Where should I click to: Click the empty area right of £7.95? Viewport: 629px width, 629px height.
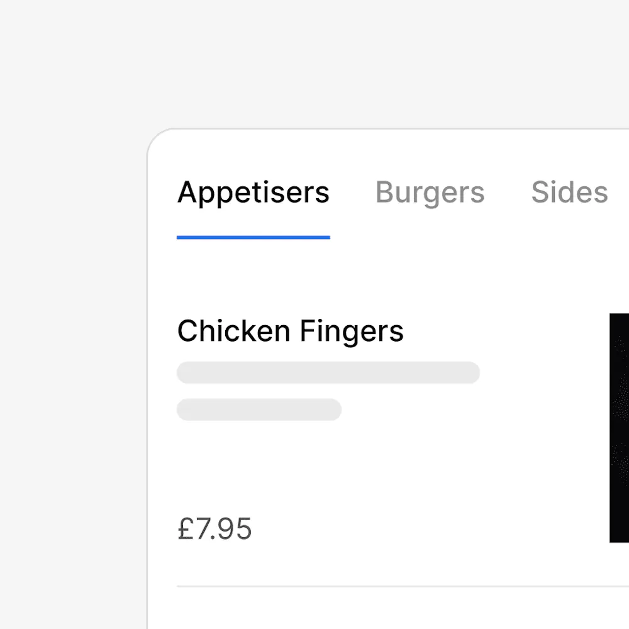point(409,529)
